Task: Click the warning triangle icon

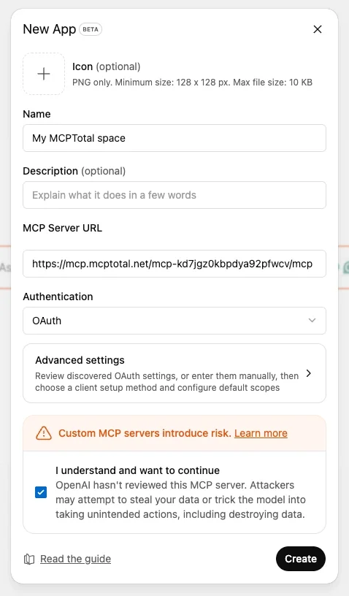Action: pyautogui.click(x=44, y=433)
